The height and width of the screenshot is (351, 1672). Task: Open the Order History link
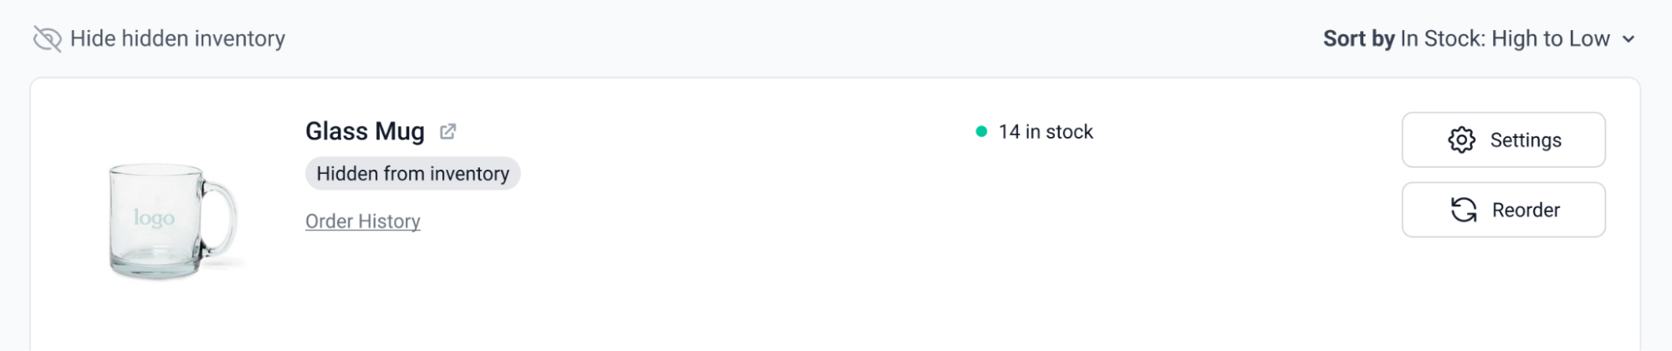tap(362, 221)
